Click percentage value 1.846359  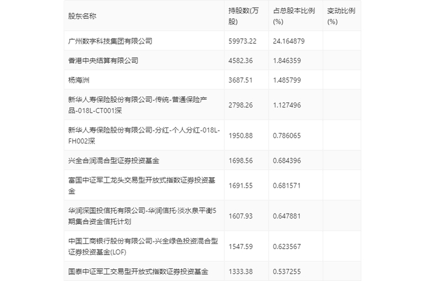(x=287, y=61)
